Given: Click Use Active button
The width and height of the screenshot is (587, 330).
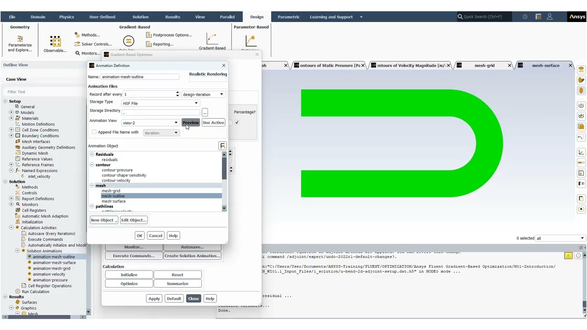Looking at the screenshot, I should [x=213, y=123].
